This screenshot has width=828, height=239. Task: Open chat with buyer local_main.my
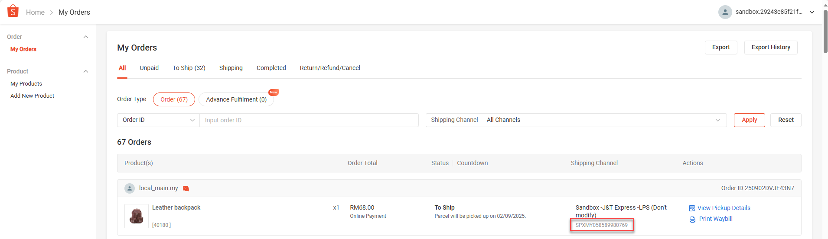point(186,188)
